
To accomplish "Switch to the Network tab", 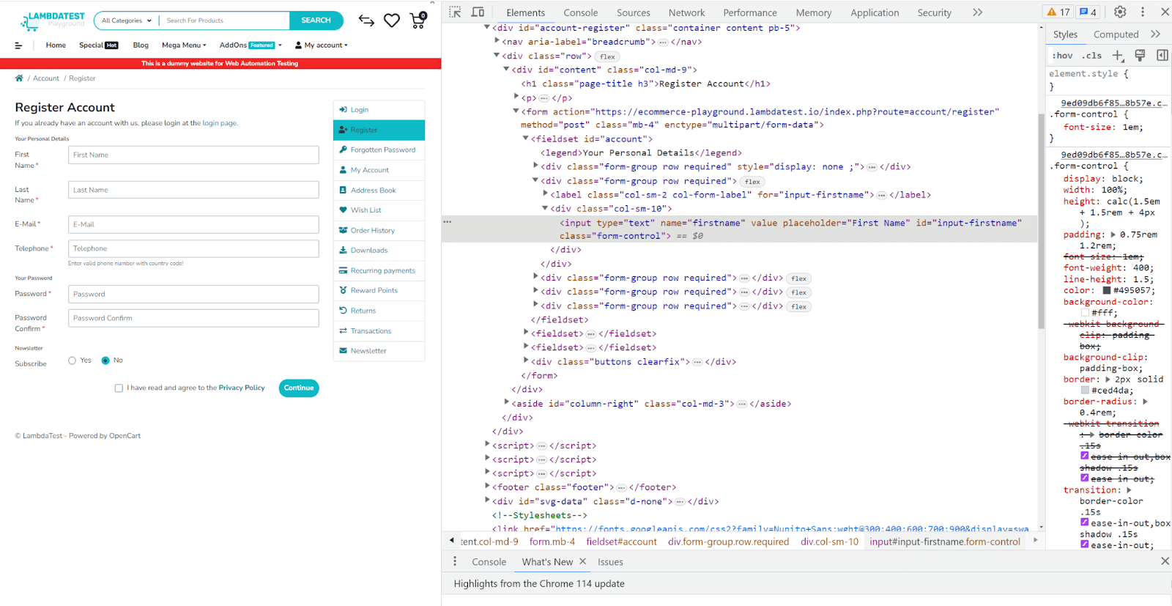I will [x=686, y=12].
